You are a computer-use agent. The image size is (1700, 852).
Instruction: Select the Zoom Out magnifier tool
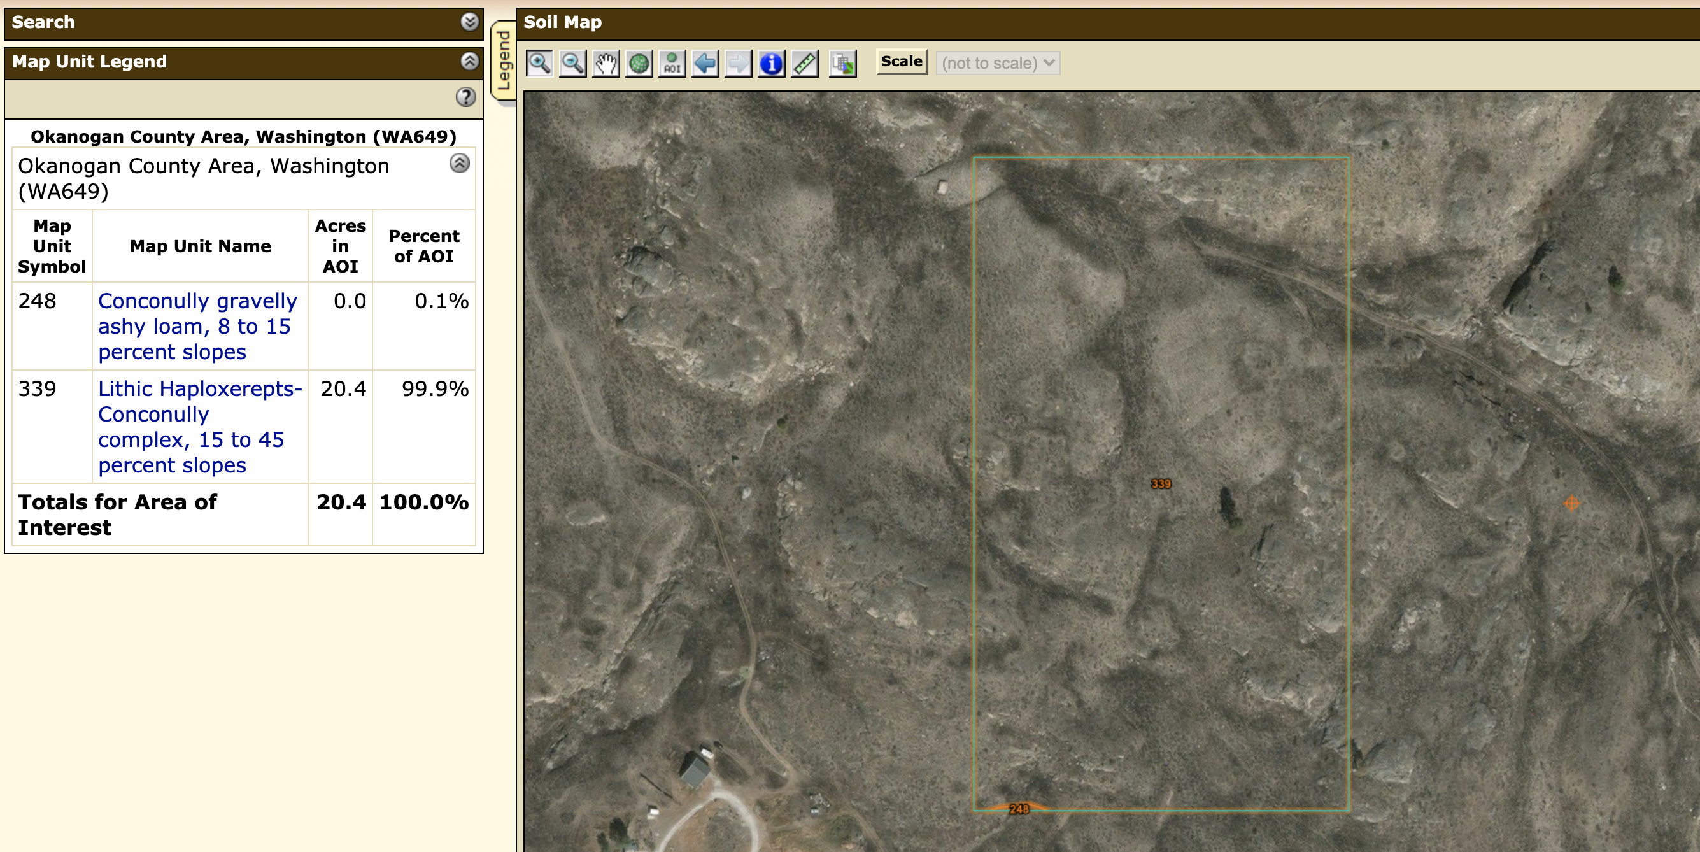[572, 63]
